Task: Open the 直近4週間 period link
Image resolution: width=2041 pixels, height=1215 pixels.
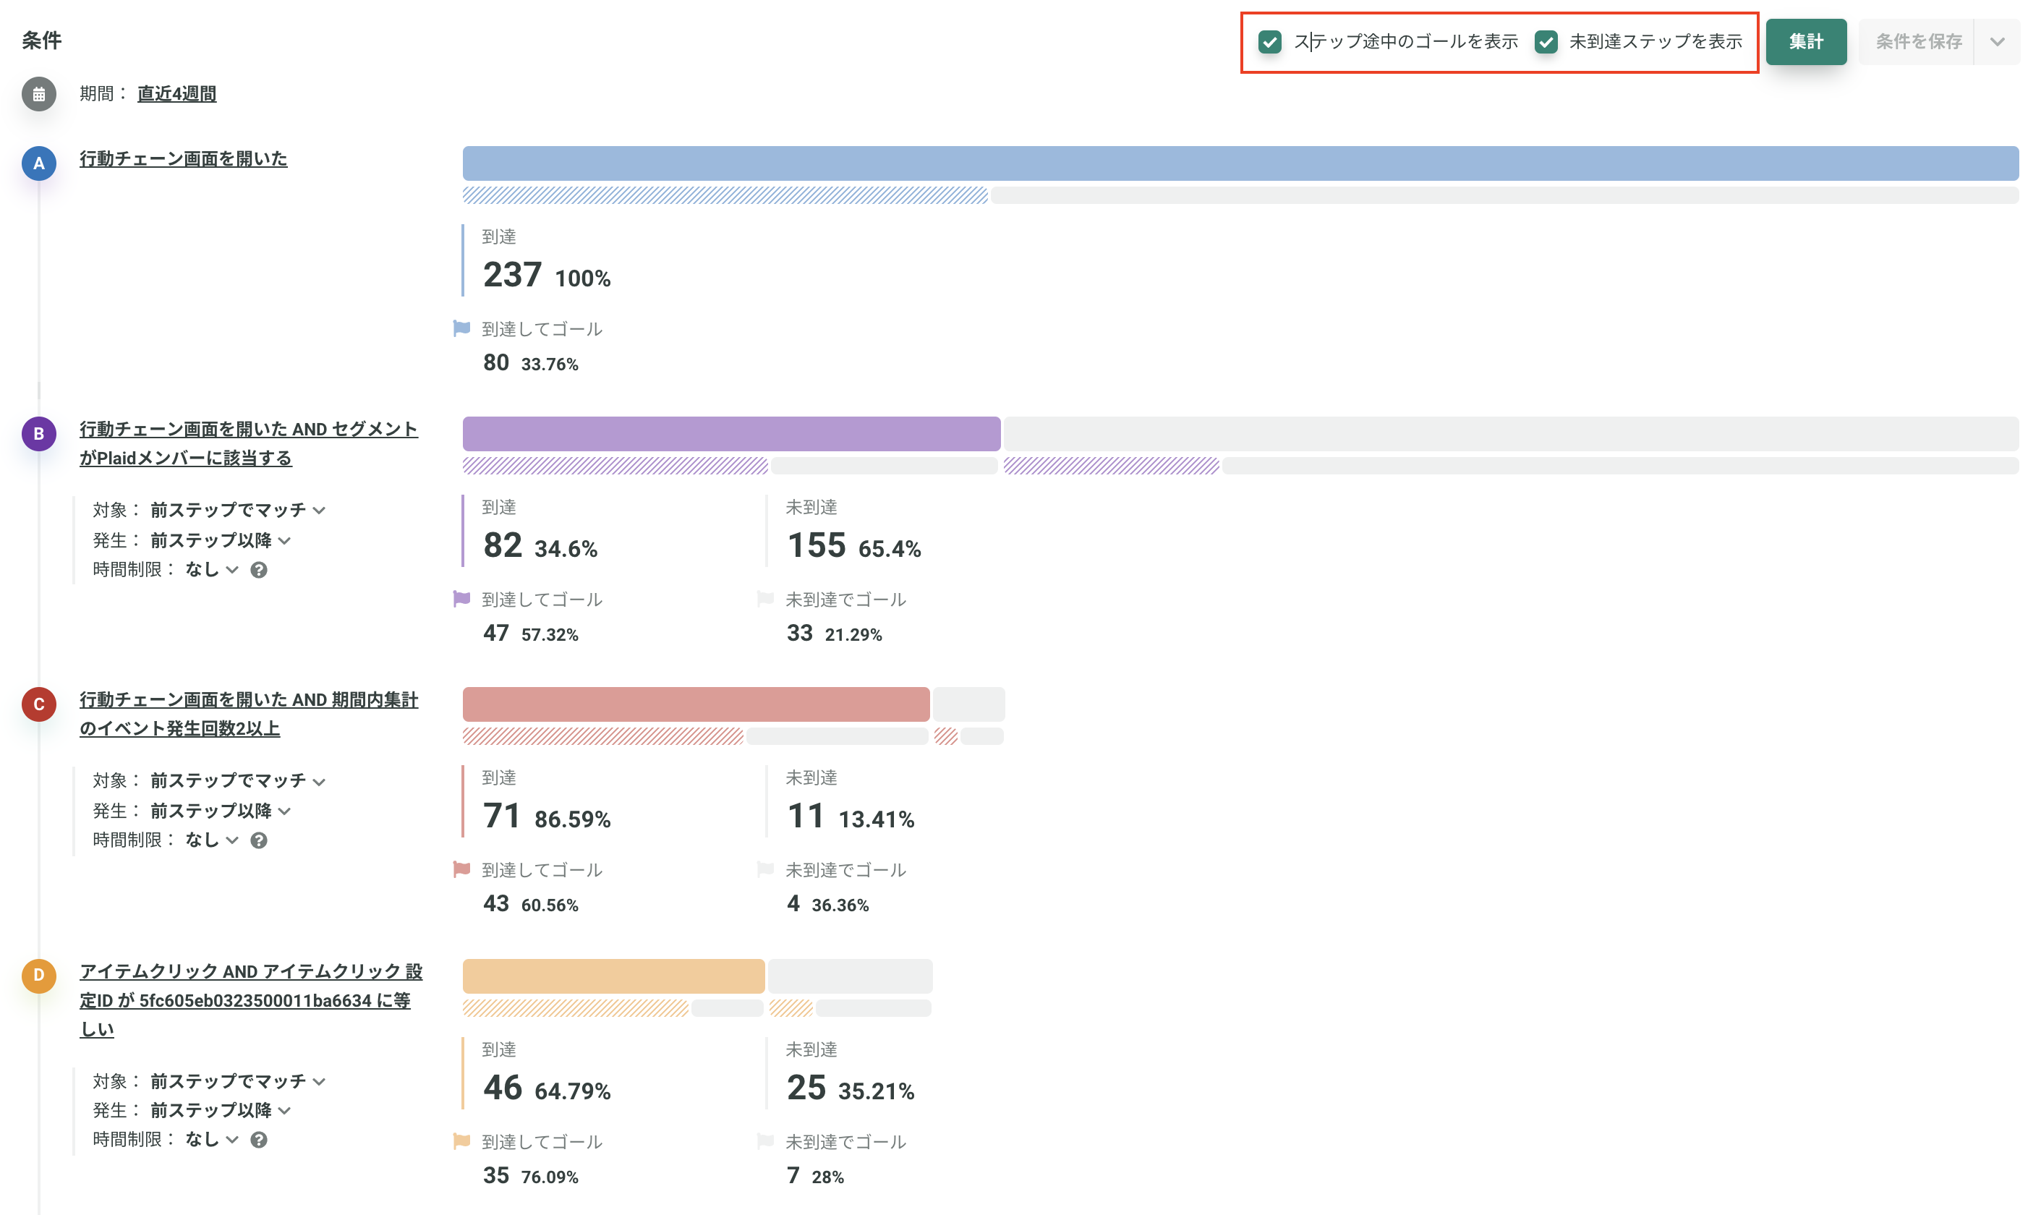Action: click(x=177, y=94)
